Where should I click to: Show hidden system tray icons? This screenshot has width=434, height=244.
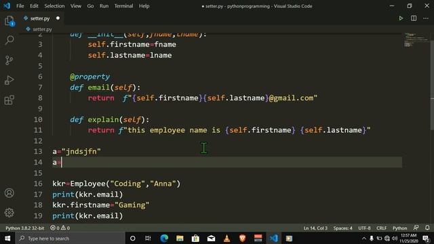364,238
